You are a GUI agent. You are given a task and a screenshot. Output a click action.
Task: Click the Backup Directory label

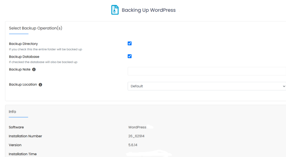[x=23, y=44]
